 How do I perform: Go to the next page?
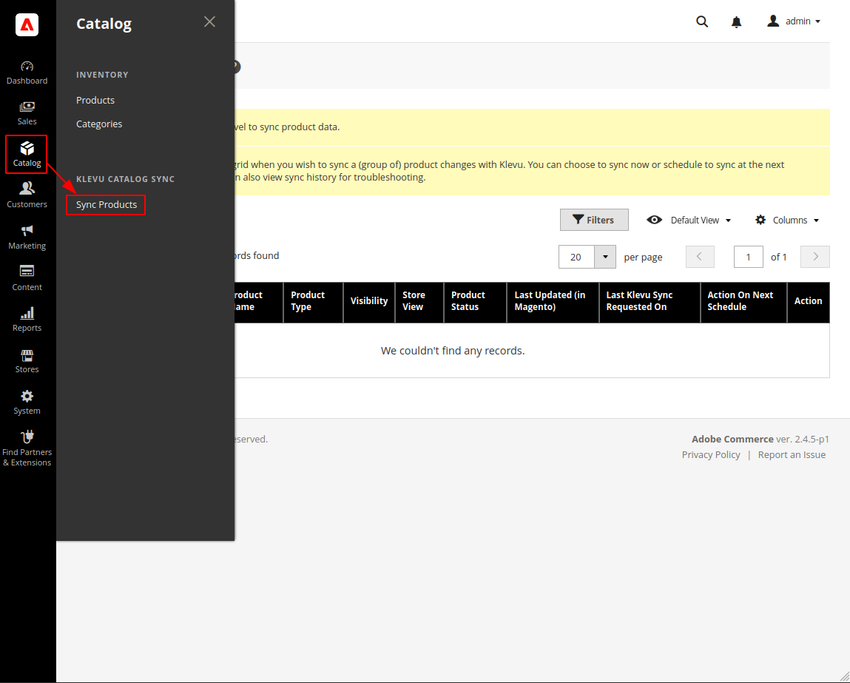(x=815, y=257)
